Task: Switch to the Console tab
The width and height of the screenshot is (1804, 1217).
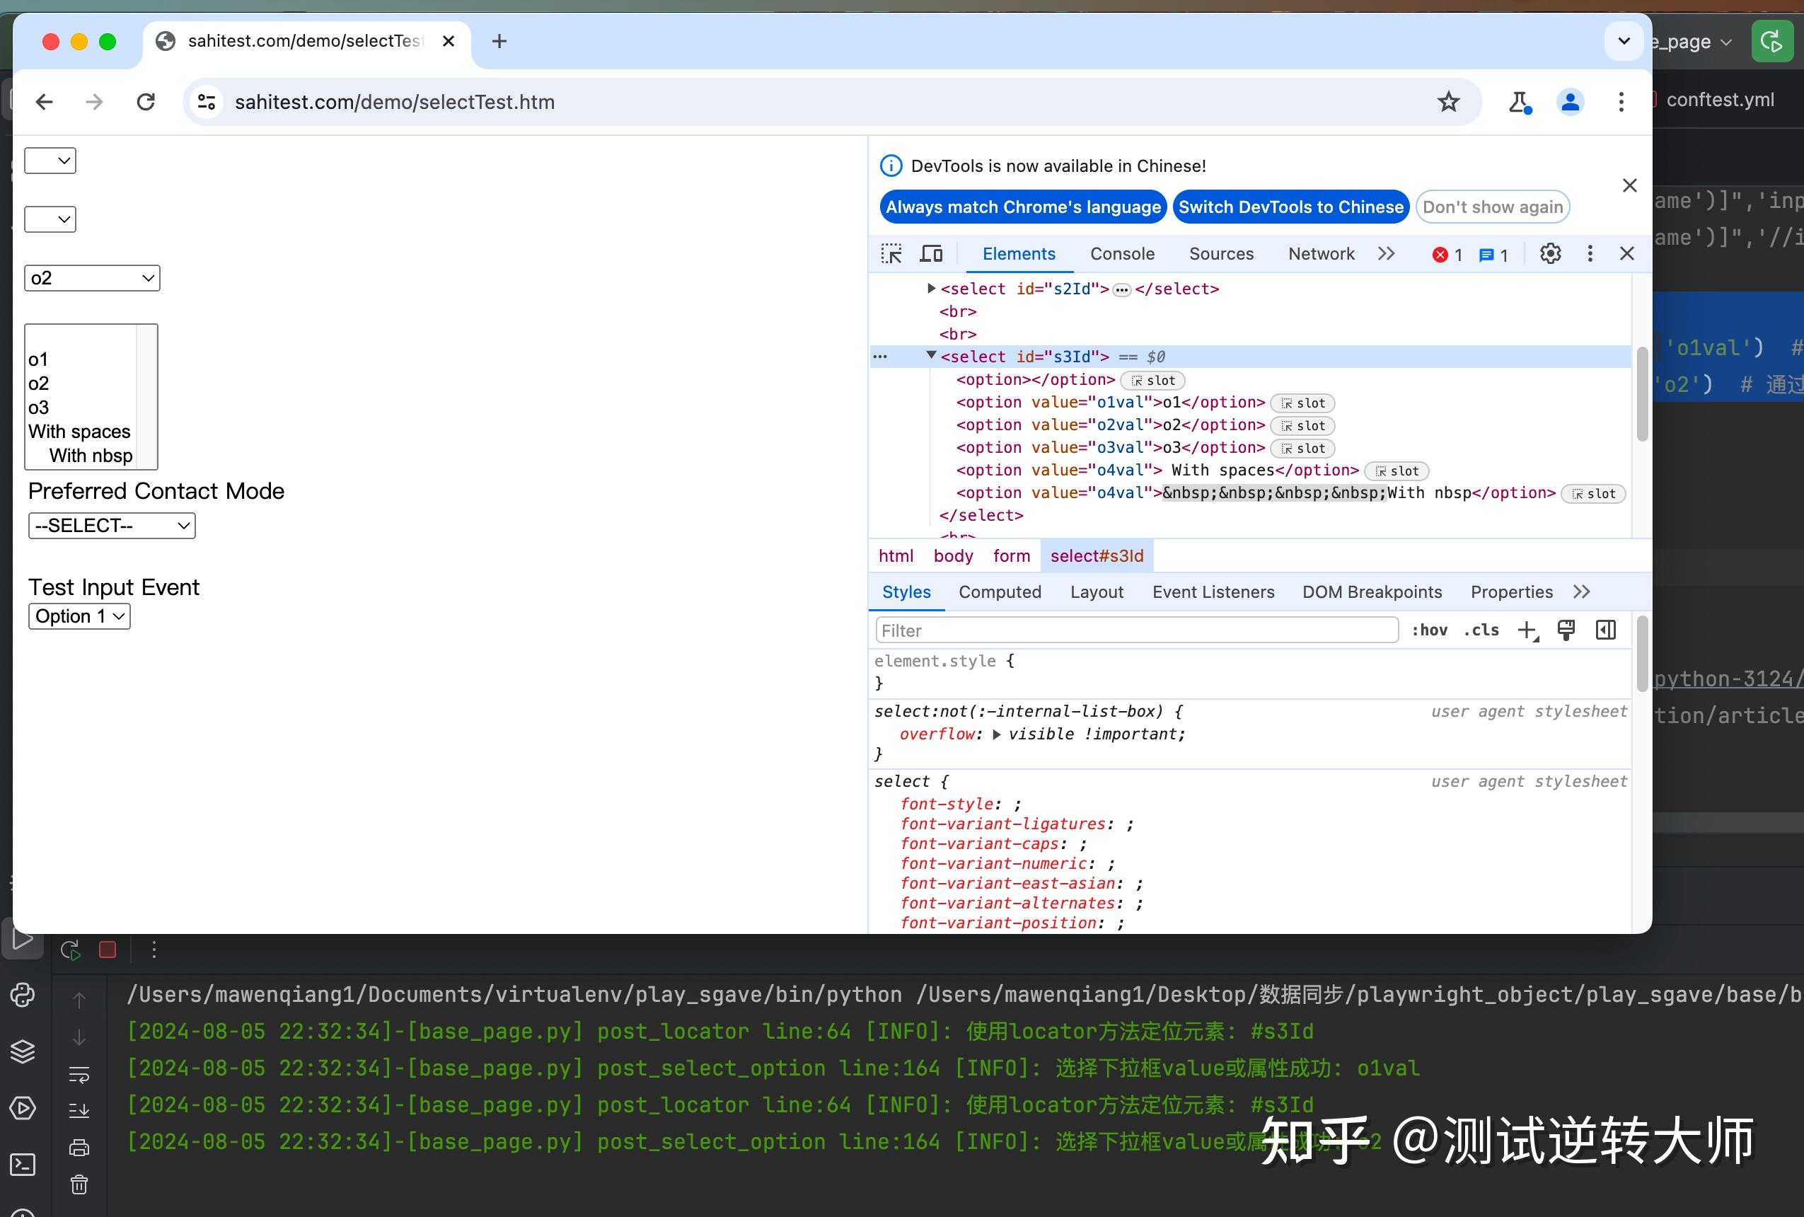Action: [x=1122, y=254]
